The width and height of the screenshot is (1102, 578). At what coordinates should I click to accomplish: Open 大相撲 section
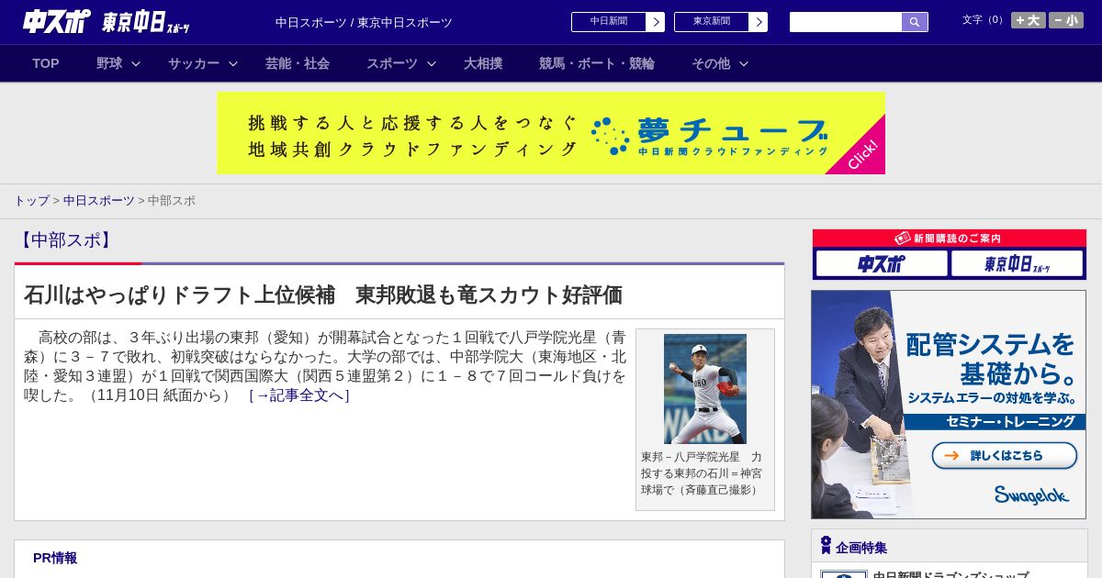tap(483, 63)
